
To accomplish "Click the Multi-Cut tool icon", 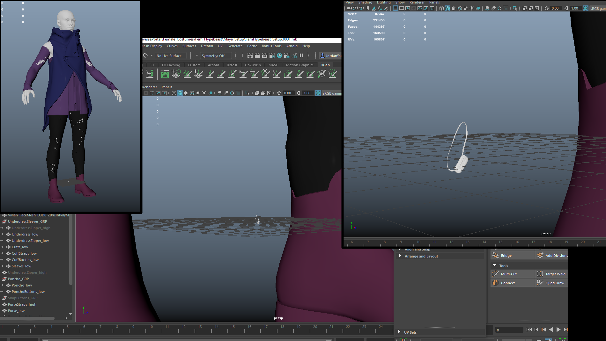I will coord(495,274).
